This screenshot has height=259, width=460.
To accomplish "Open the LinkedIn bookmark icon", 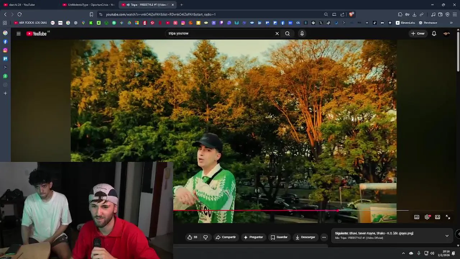I will click(259, 23).
